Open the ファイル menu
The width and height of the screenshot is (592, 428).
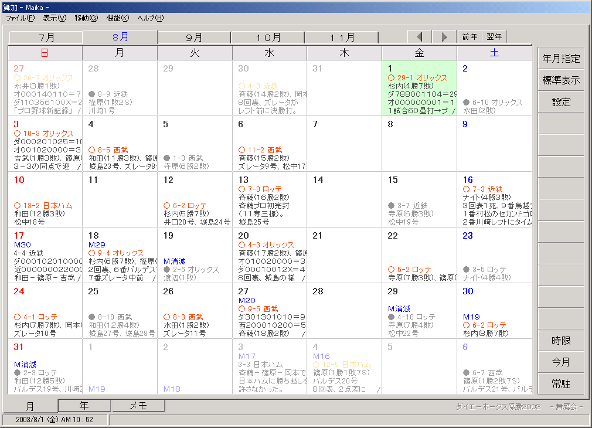[20, 18]
